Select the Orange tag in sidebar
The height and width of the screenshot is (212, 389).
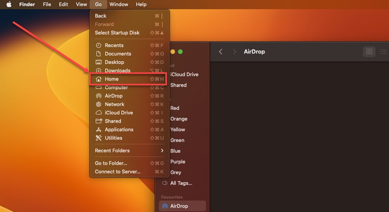coord(179,119)
